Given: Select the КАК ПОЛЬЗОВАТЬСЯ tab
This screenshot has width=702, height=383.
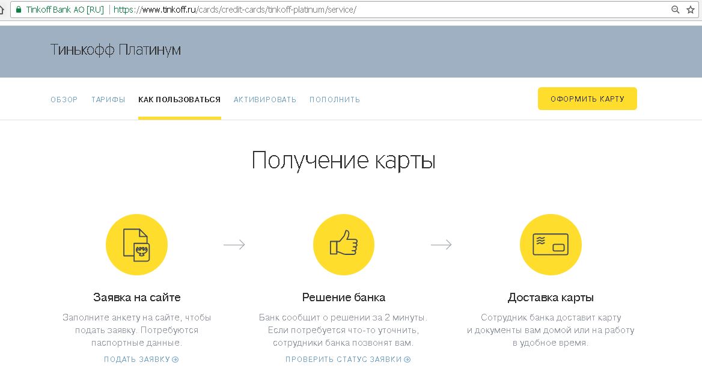Looking at the screenshot, I should tap(180, 99).
